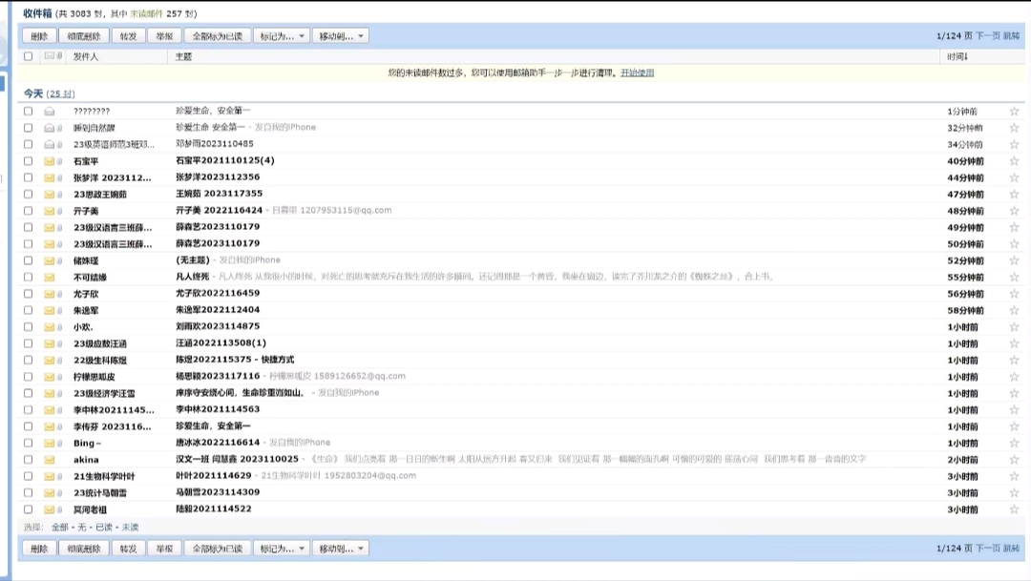The height and width of the screenshot is (581, 1031).
Task: Expand the top 移动到... dropdown
Action: coord(341,36)
